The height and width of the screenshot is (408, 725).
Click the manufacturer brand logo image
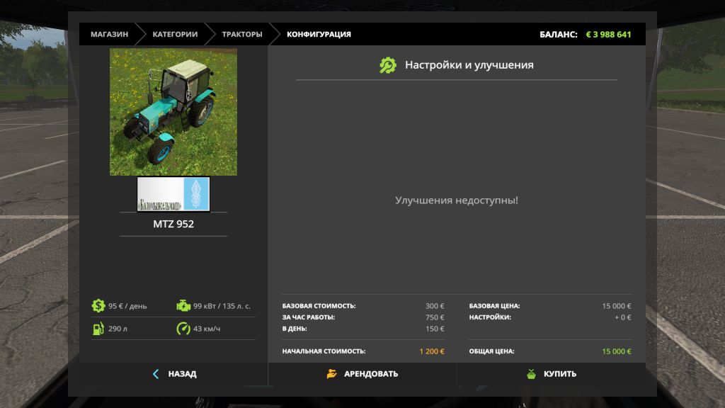(173, 194)
